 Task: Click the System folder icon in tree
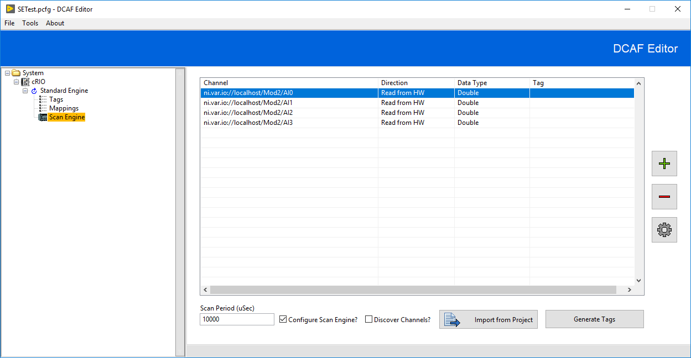pos(16,73)
